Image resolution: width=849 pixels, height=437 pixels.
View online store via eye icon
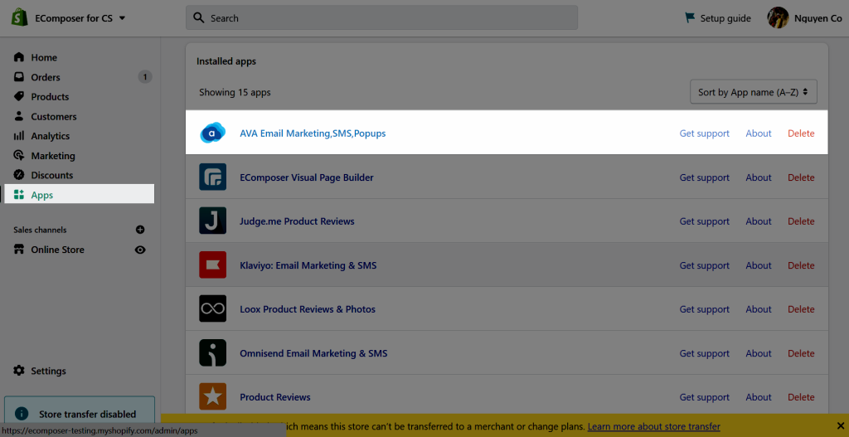tap(140, 250)
